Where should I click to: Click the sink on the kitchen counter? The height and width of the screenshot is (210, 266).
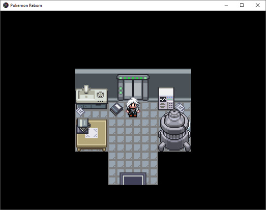click(86, 94)
